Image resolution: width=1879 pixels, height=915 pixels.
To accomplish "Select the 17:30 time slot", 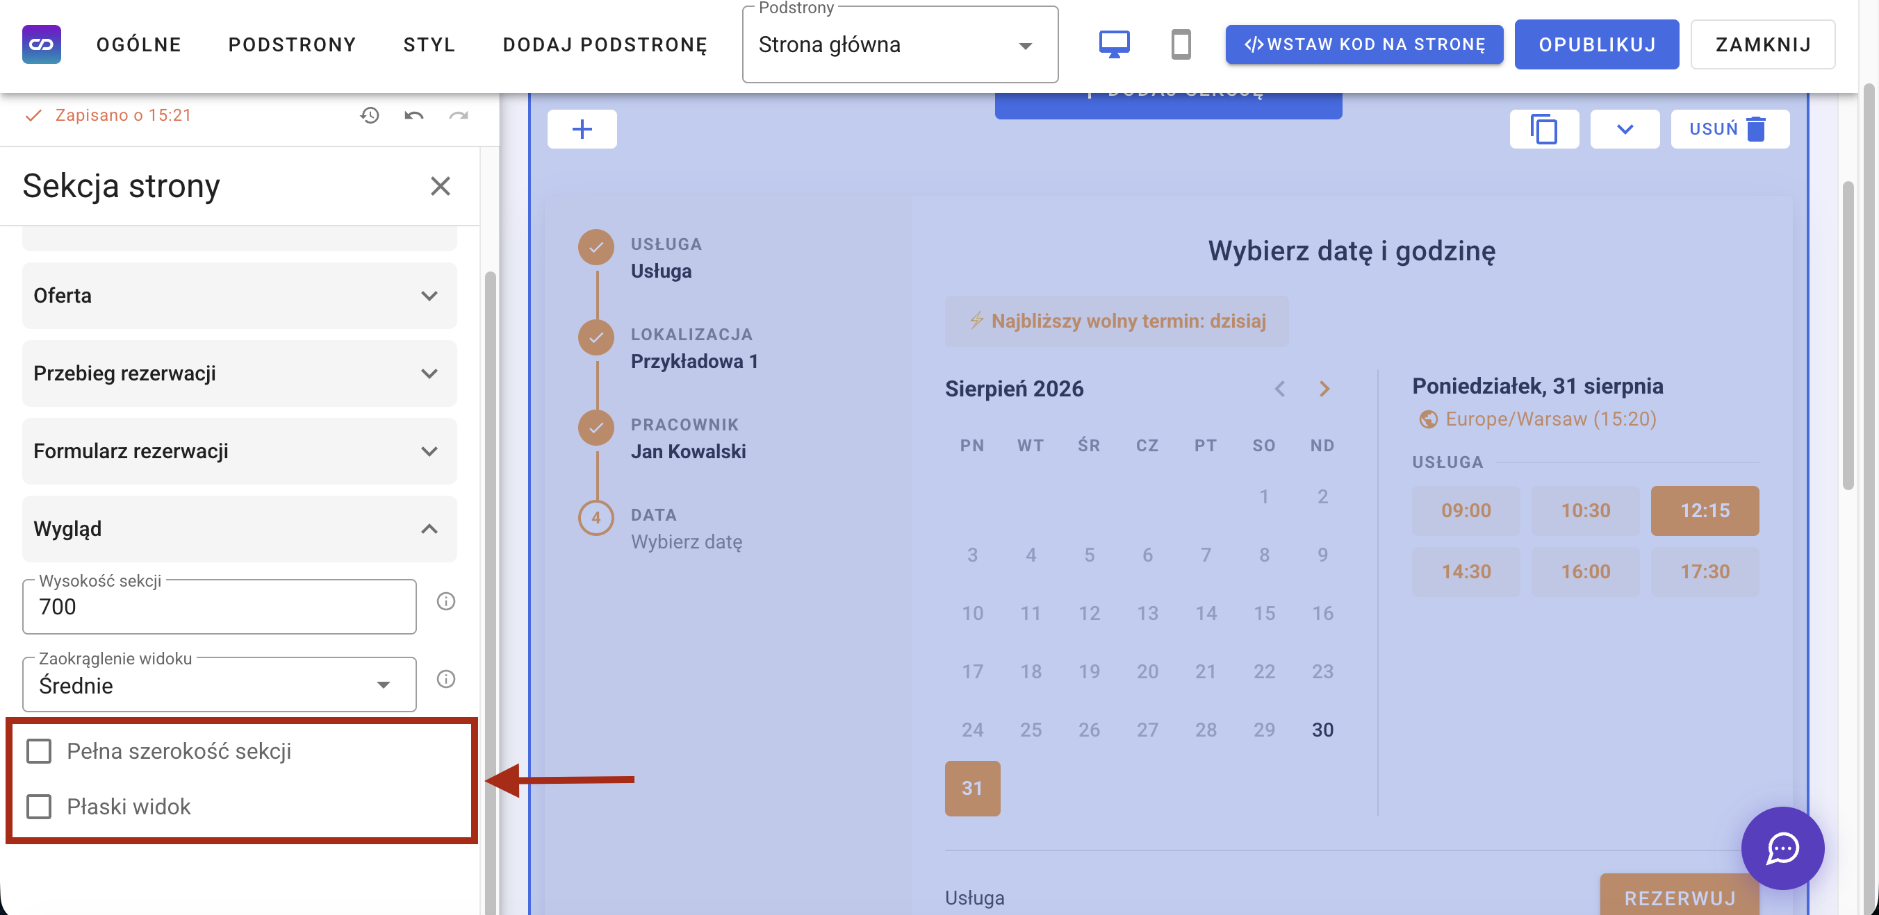I will point(1705,572).
